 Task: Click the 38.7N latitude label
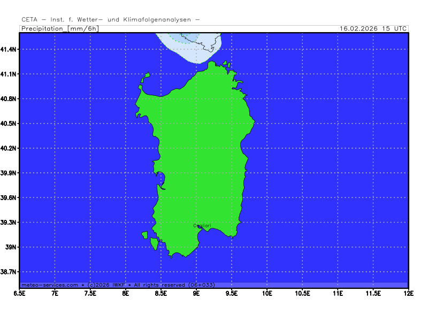9,272
